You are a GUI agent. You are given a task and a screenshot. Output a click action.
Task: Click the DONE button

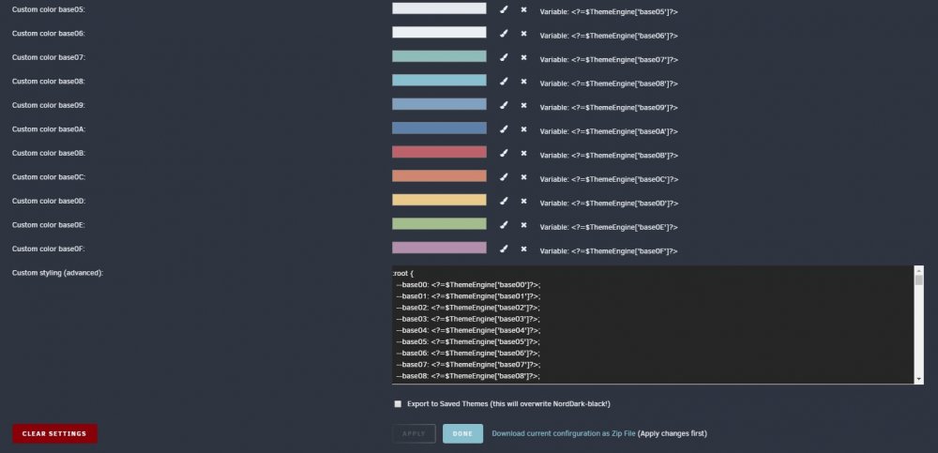pos(463,434)
